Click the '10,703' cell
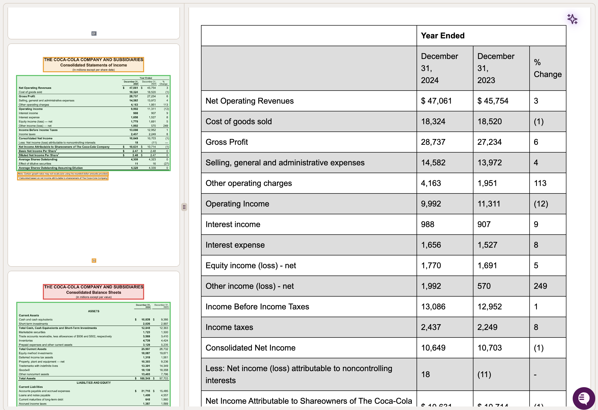The height and width of the screenshot is (410, 598). [501, 348]
